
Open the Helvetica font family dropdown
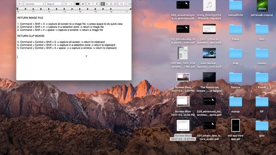(34, 4)
